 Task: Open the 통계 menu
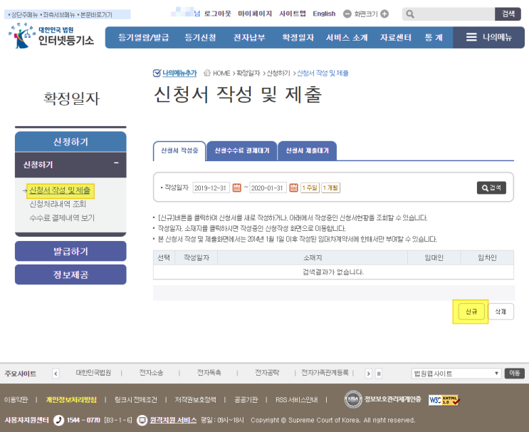tap(434, 38)
